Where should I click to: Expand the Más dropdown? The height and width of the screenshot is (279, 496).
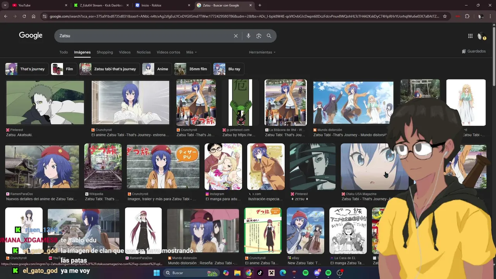tap(191, 52)
